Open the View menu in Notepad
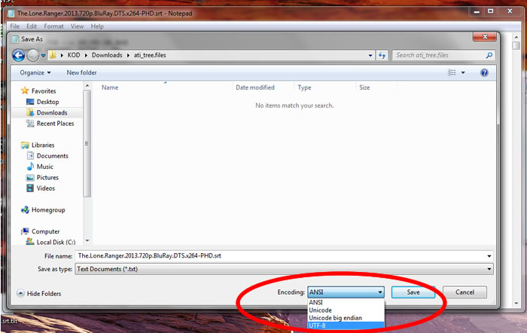The width and height of the screenshot is (527, 333). 77,26
